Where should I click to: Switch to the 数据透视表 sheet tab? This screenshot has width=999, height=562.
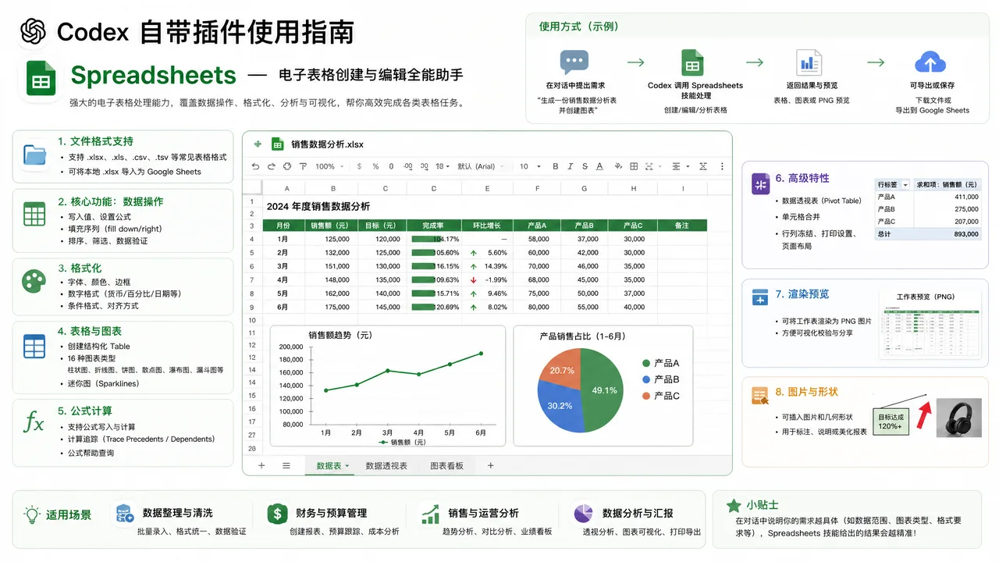click(x=386, y=466)
